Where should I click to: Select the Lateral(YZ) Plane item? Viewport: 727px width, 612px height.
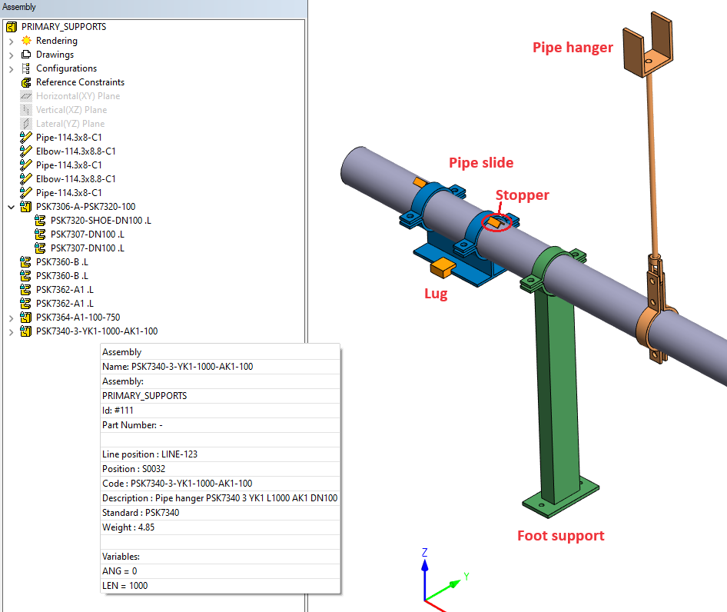pyautogui.click(x=70, y=124)
